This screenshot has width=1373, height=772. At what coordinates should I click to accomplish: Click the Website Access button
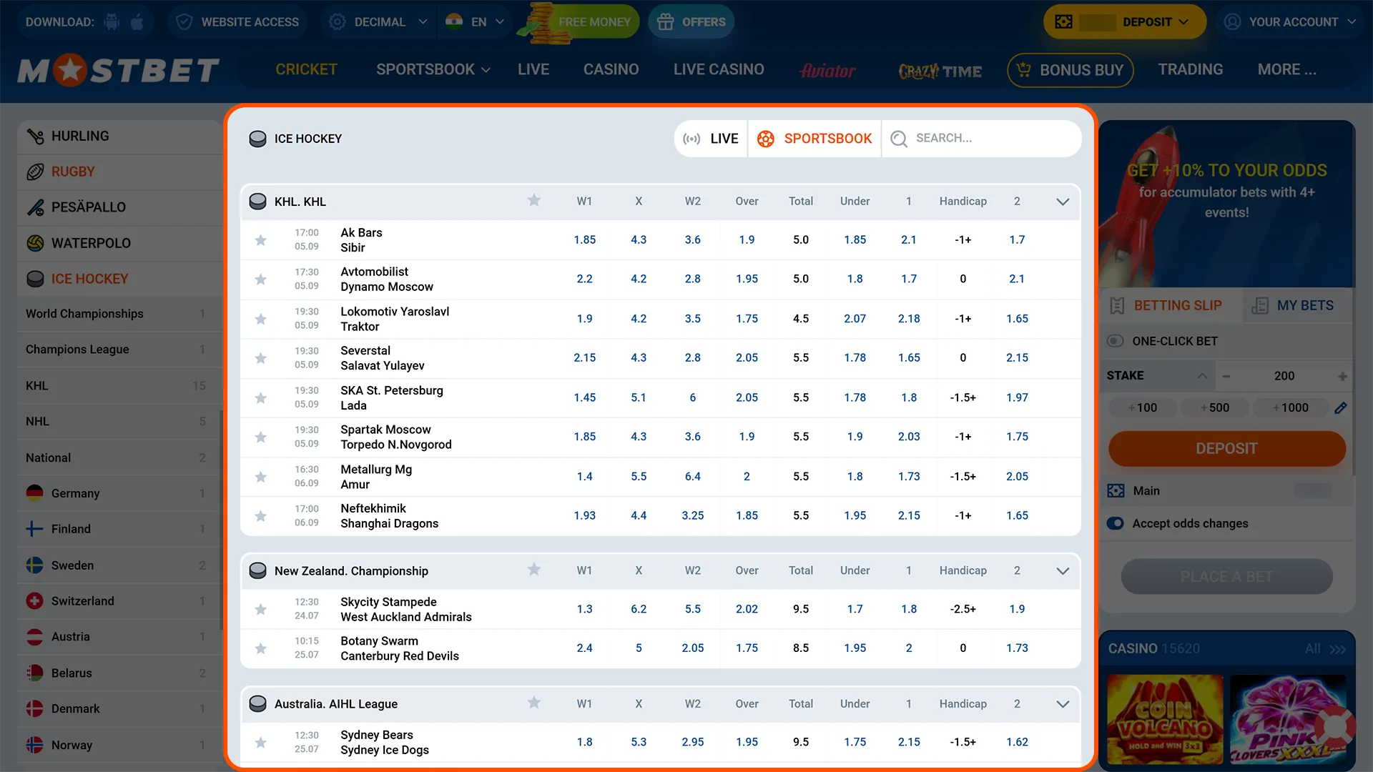[x=237, y=22]
